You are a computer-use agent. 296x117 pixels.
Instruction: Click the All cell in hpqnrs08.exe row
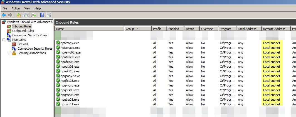point(155,90)
